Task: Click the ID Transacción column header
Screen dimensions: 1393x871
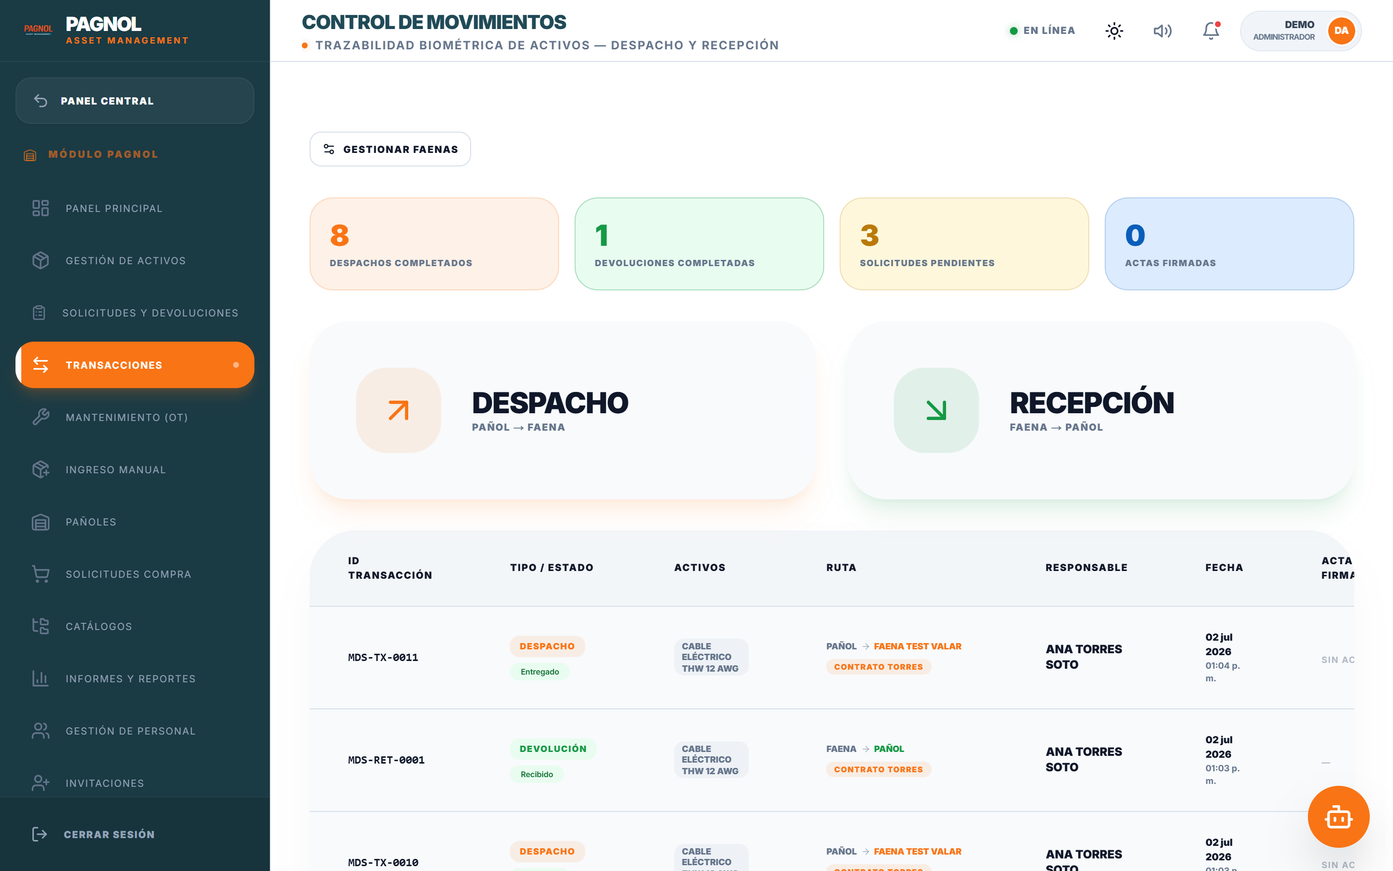Action: click(390, 568)
